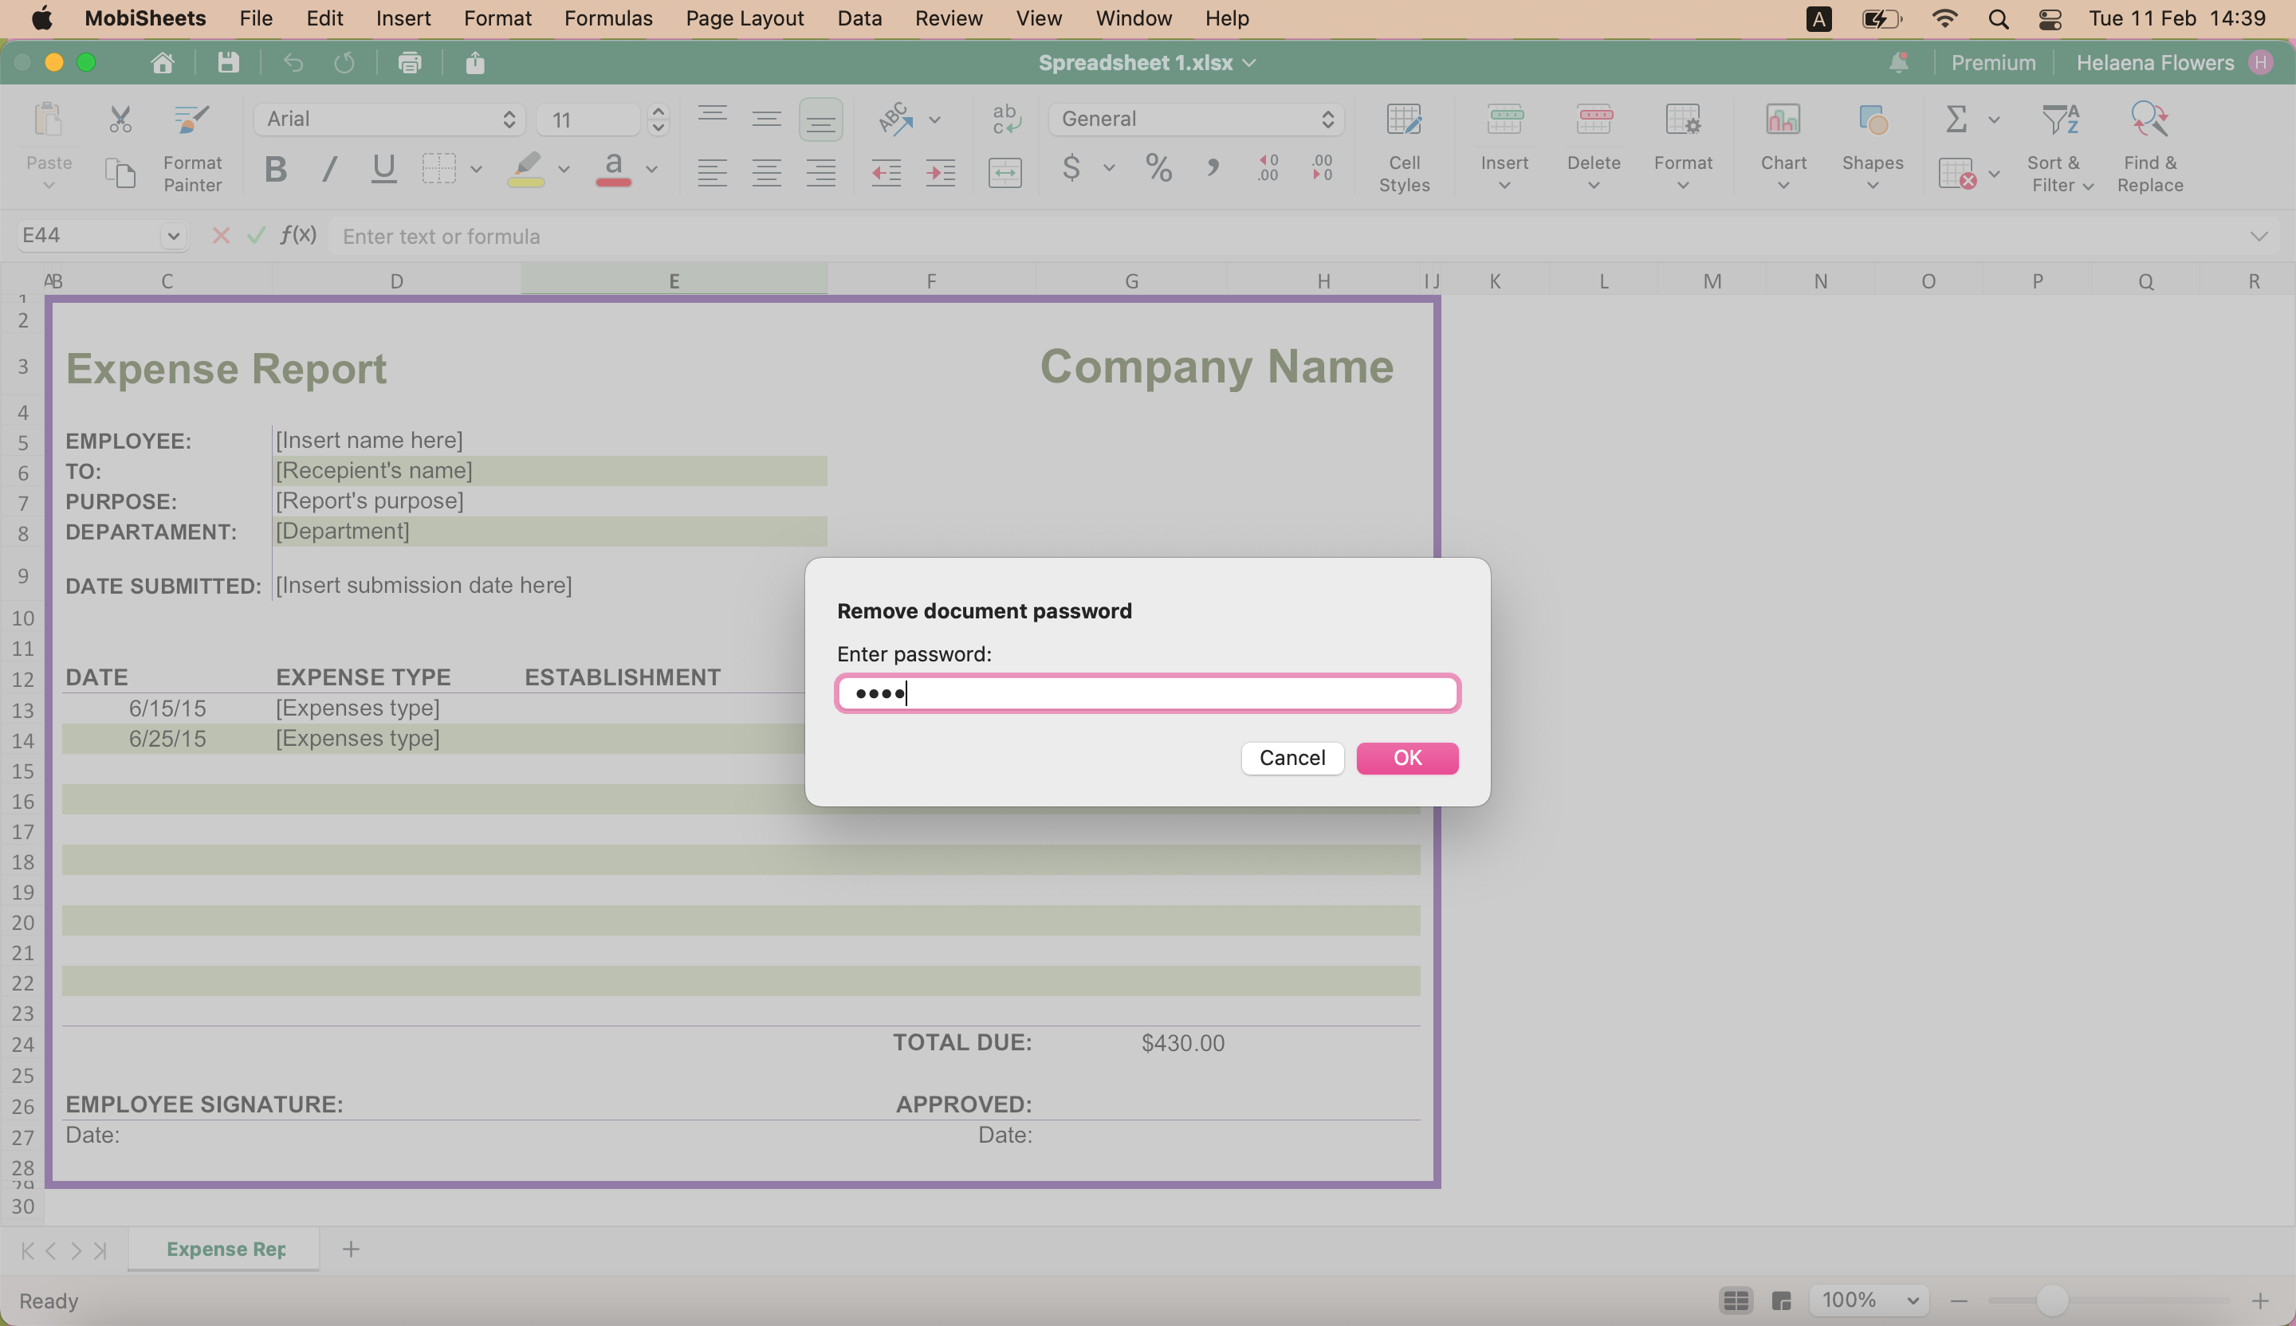Open the Formulas menu

pos(607,18)
